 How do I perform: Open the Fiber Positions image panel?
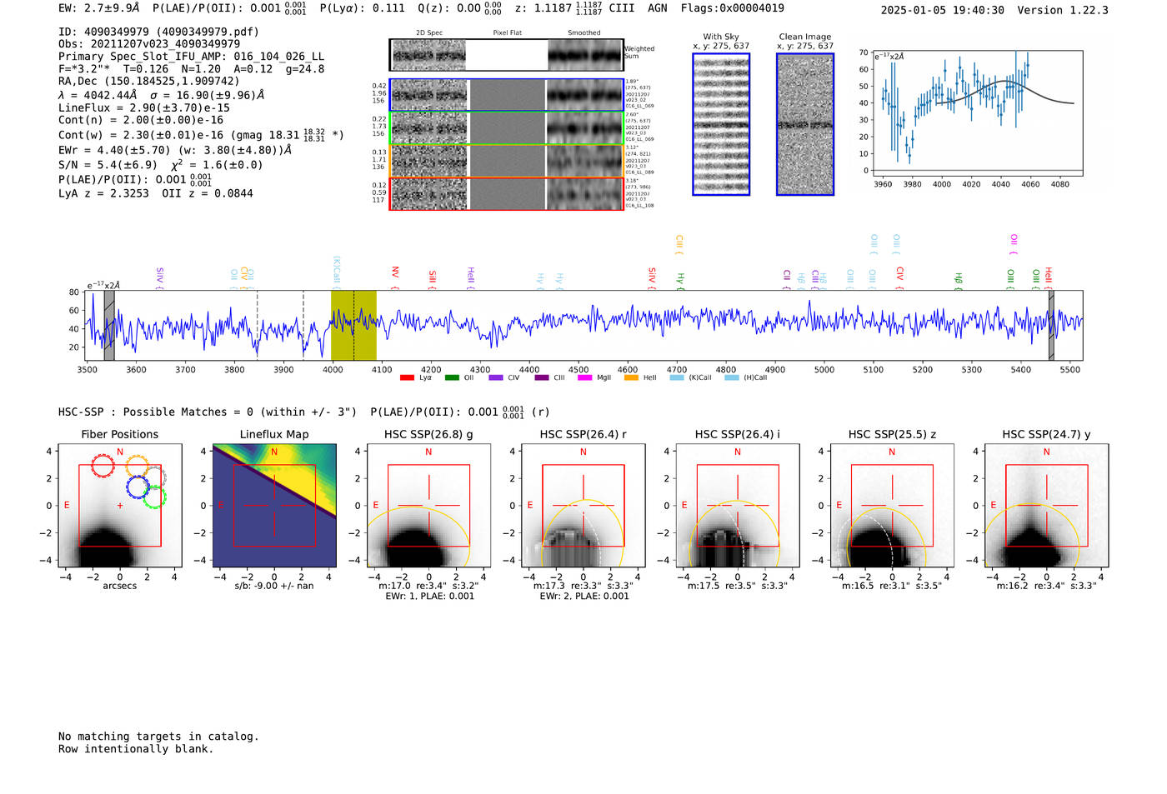[120, 505]
